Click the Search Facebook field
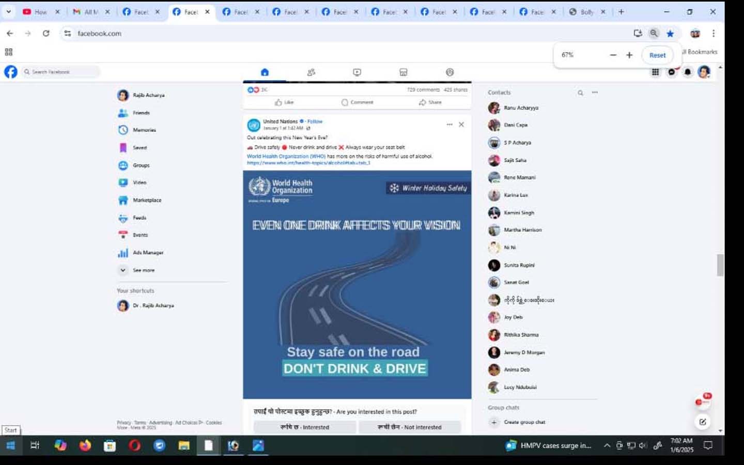Viewport: 744px width, 465px height. click(61, 72)
